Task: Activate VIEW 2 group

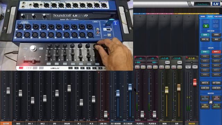Action: pos(205,56)
